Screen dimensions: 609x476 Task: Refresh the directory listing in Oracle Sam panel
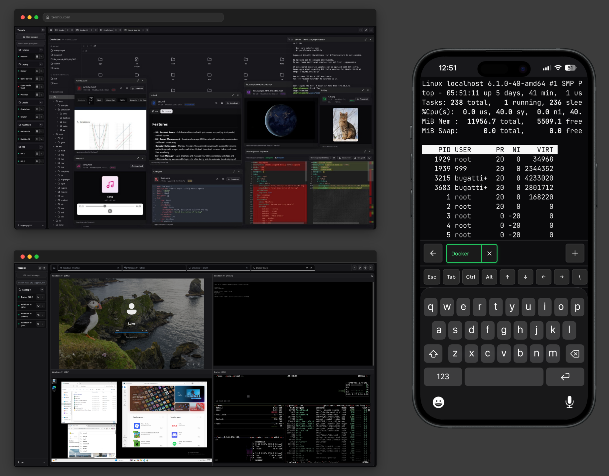pos(94,46)
